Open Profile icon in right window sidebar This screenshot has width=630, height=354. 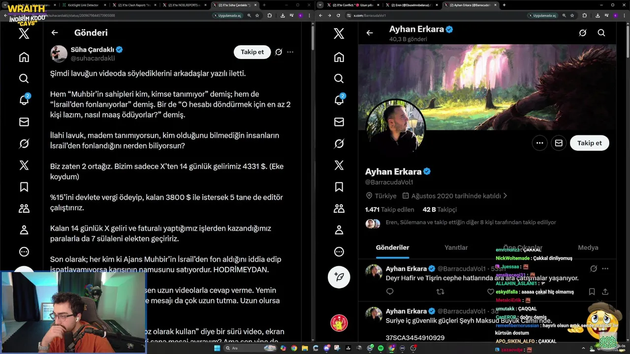(x=339, y=230)
